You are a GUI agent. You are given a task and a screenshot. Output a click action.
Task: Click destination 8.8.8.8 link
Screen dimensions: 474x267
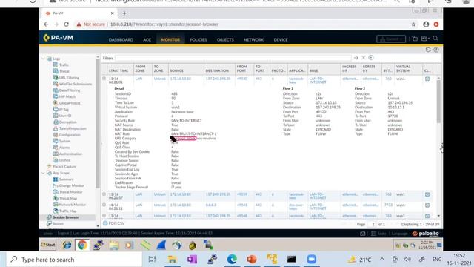pyautogui.click(x=211, y=205)
